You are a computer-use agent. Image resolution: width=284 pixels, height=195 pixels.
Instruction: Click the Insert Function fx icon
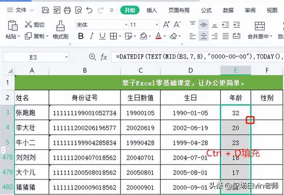point(103,57)
